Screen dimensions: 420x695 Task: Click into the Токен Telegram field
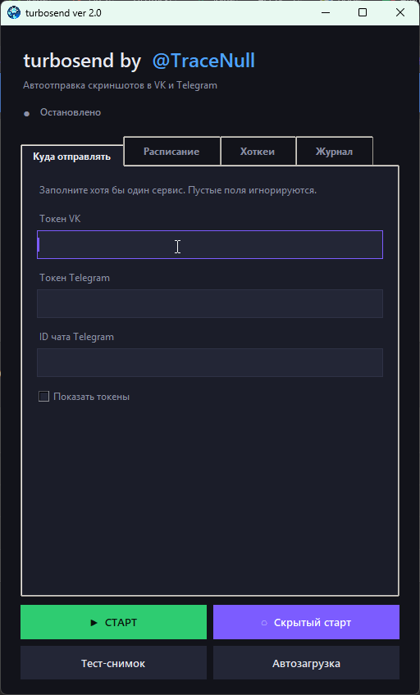210,303
